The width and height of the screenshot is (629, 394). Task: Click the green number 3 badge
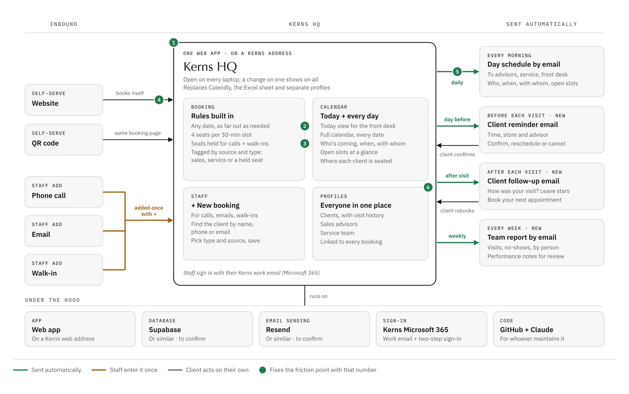305,144
